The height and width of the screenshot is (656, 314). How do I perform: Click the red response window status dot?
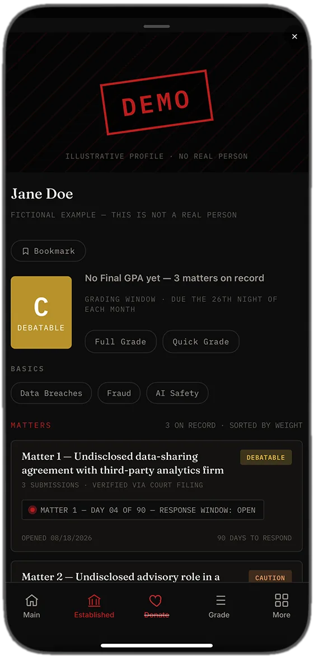pyautogui.click(x=32, y=510)
